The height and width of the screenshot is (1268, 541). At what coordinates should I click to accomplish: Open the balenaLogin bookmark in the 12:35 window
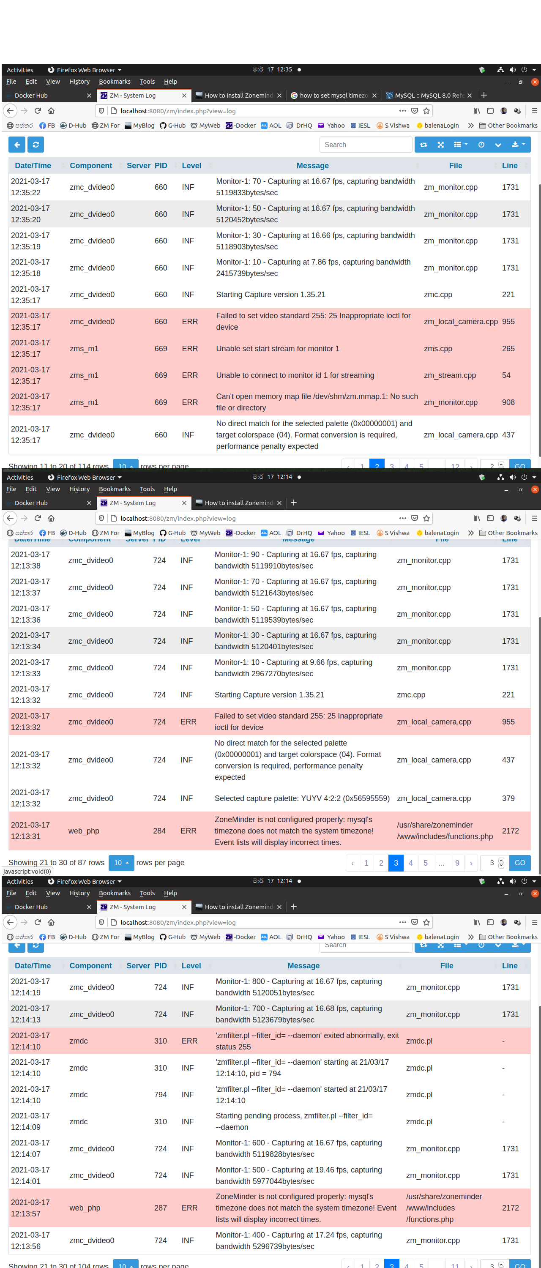point(437,126)
